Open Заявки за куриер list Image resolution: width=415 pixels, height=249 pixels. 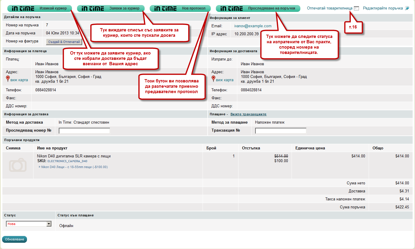(111, 8)
